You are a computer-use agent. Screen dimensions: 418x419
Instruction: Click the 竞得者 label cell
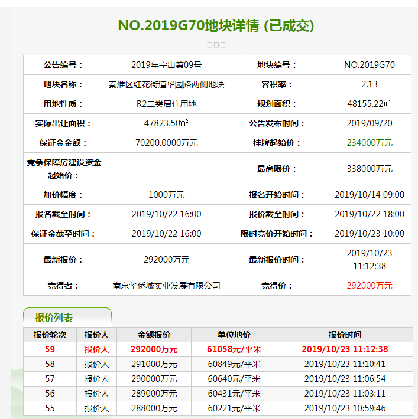64,286
